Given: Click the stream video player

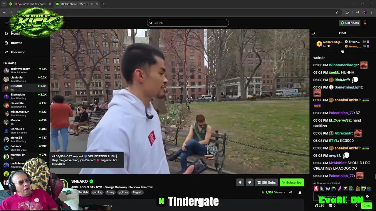Looking at the screenshot, I should tap(179, 101).
